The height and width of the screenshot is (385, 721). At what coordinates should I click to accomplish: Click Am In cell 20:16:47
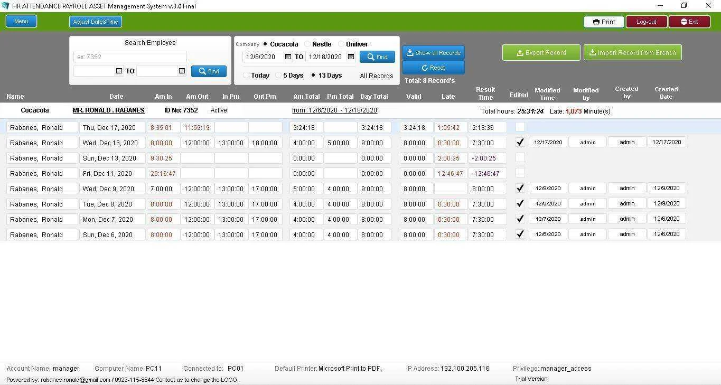tap(163, 173)
